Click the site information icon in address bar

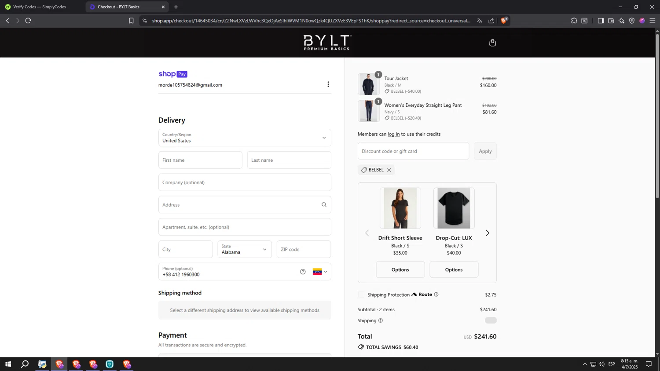[x=144, y=21]
